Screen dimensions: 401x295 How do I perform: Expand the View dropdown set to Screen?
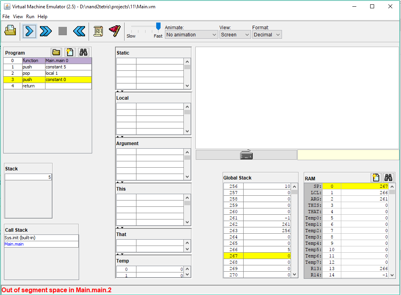[x=235, y=35]
